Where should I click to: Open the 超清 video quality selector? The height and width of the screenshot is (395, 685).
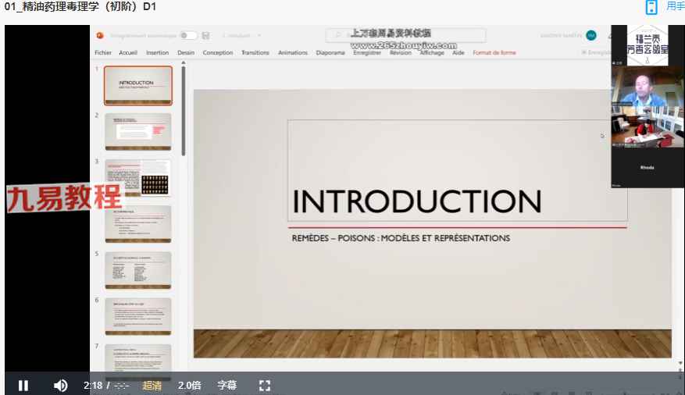[152, 385]
